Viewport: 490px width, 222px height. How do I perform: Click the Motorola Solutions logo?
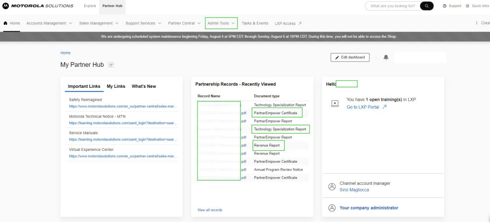pyautogui.click(x=38, y=6)
